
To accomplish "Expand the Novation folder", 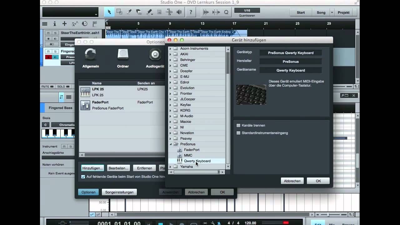I will [x=170, y=133].
